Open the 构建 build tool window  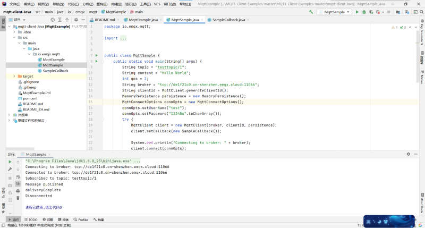pos(99,219)
